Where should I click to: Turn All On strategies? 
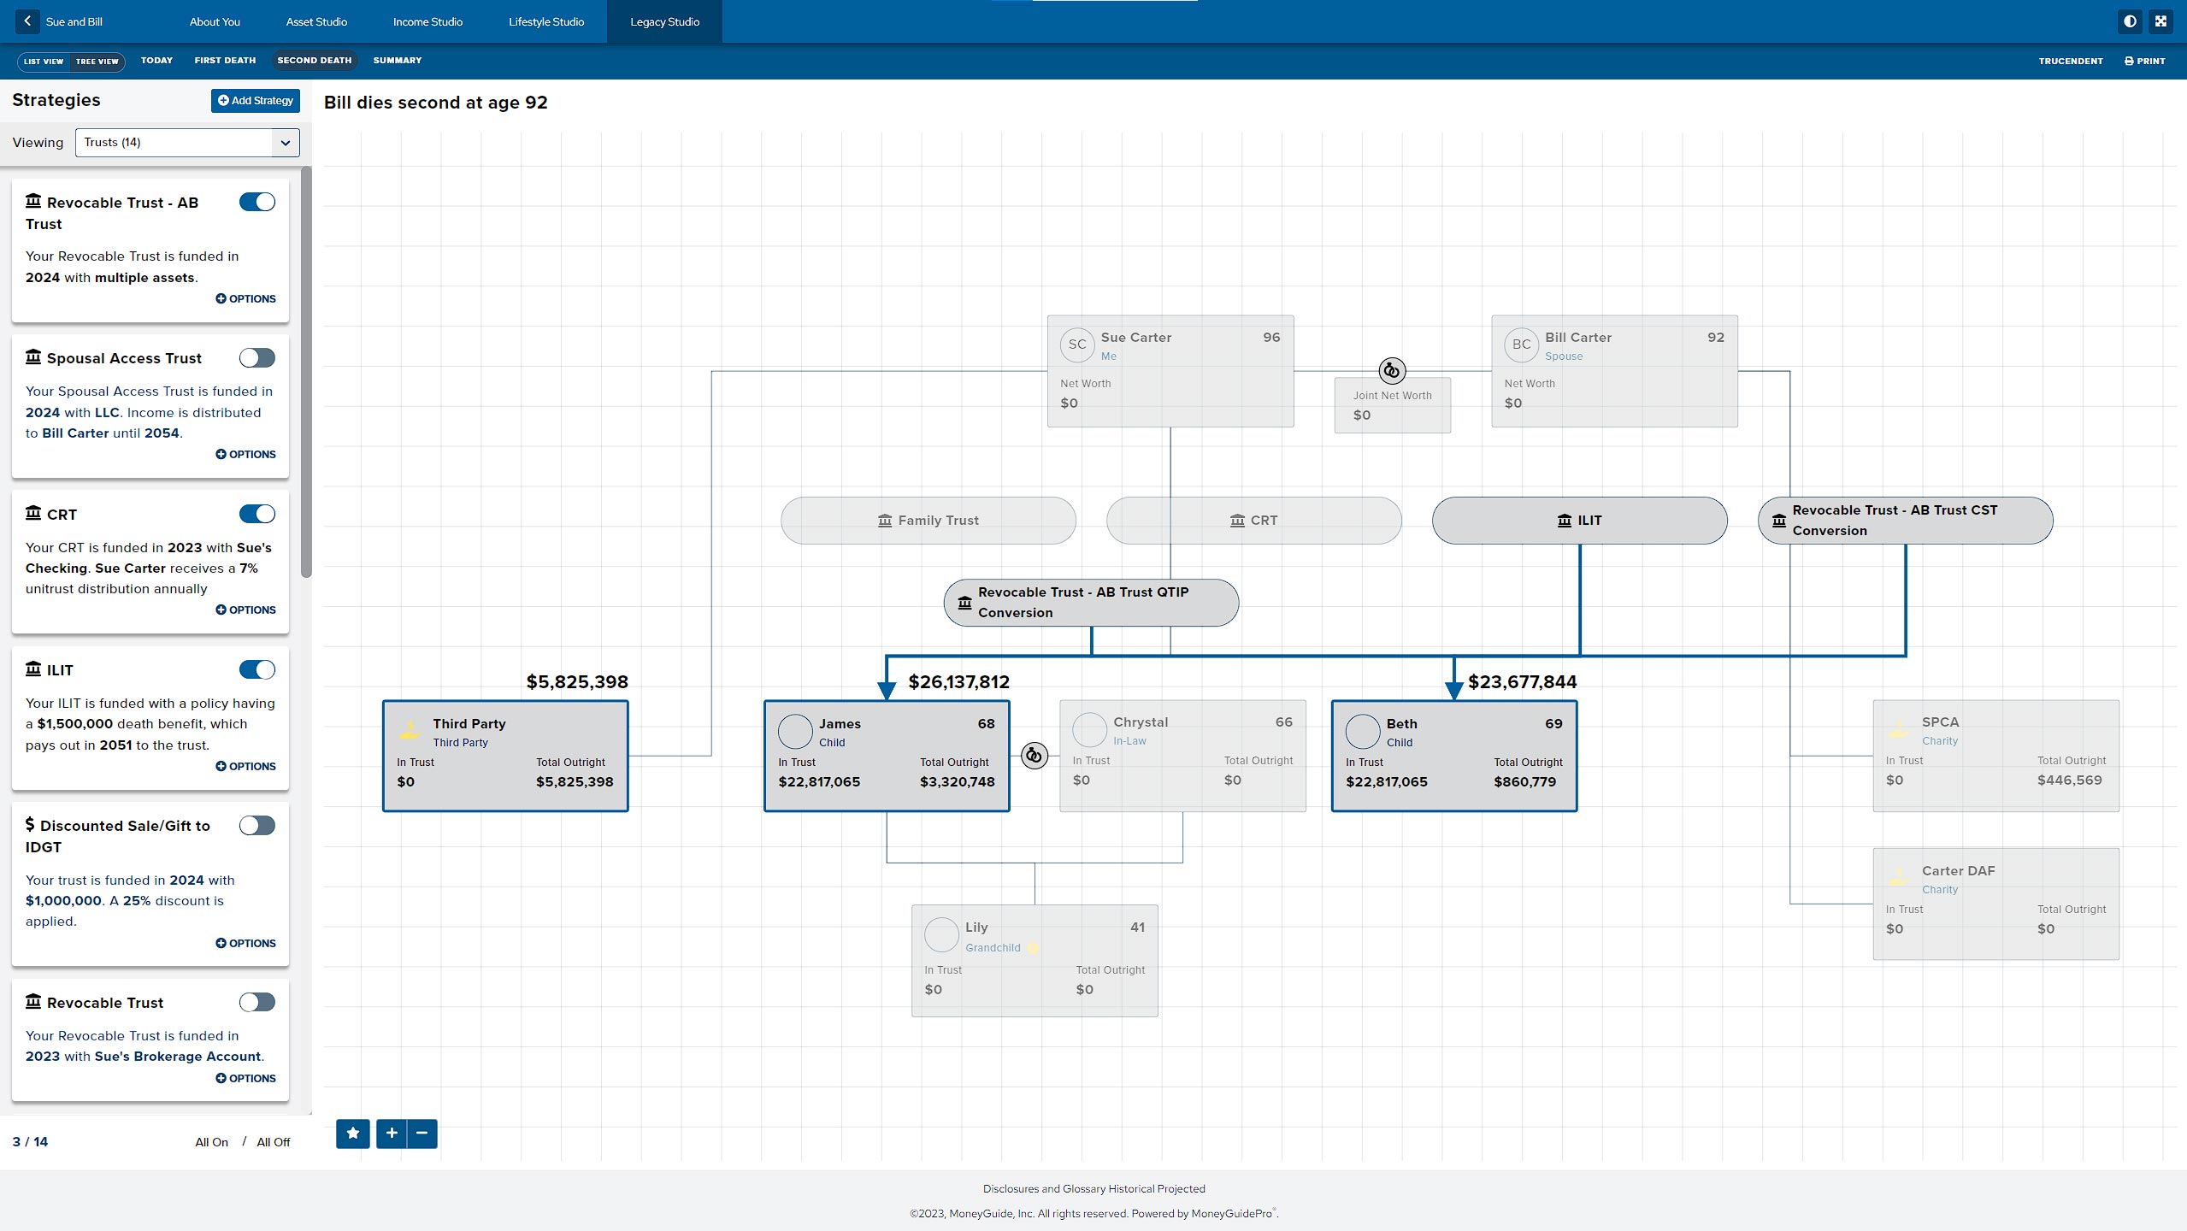pyautogui.click(x=211, y=1142)
